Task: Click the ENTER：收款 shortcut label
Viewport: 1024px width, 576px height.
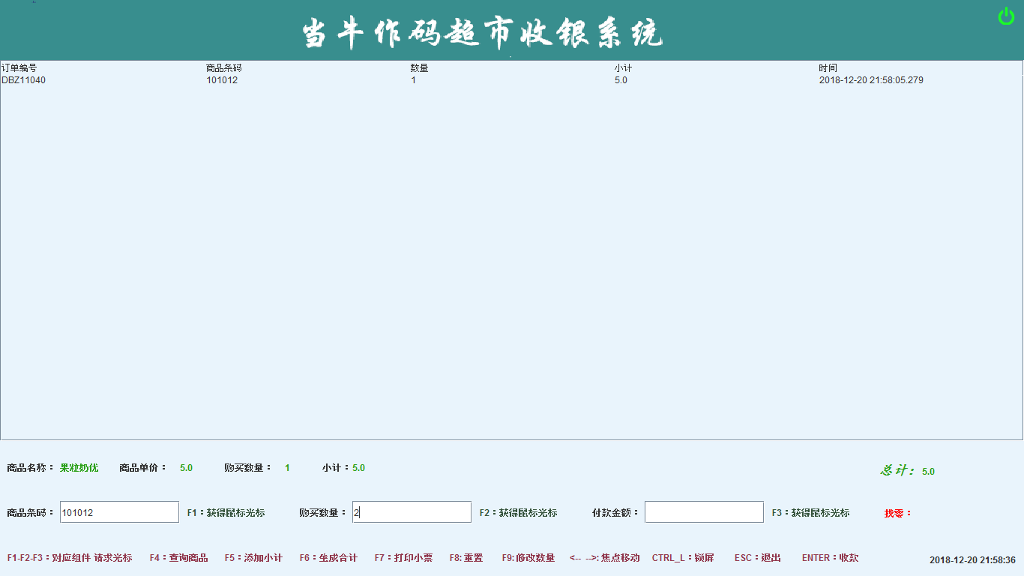Action: pyautogui.click(x=830, y=558)
